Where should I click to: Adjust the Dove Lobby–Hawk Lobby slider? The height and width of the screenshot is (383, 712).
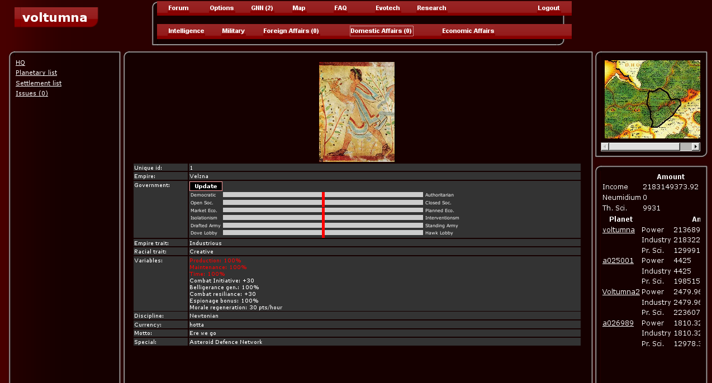pos(323,233)
